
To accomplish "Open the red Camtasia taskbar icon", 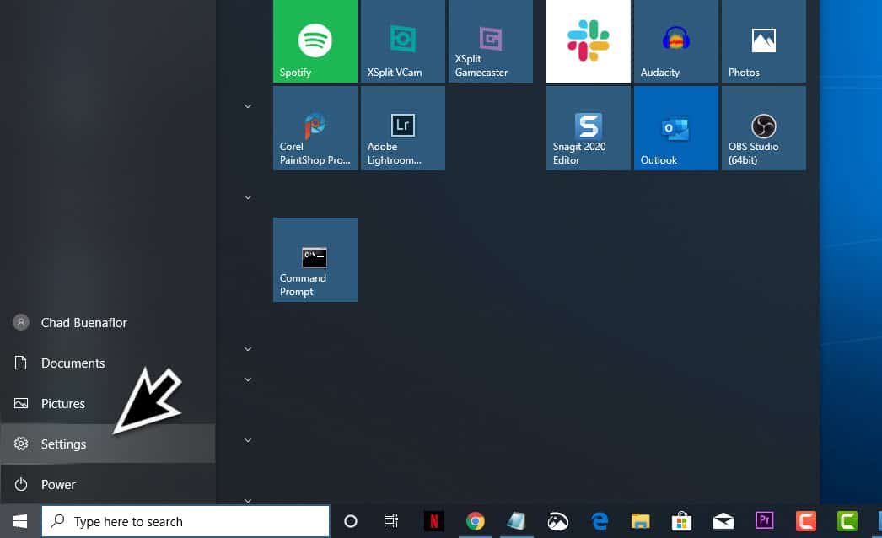I will [x=805, y=522].
